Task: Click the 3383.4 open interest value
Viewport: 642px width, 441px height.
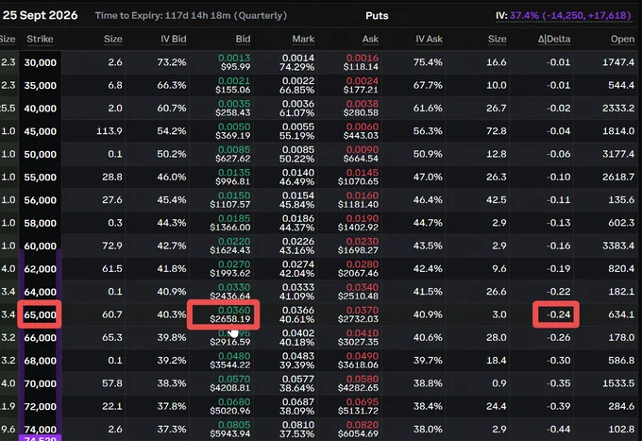Action: tap(618, 246)
